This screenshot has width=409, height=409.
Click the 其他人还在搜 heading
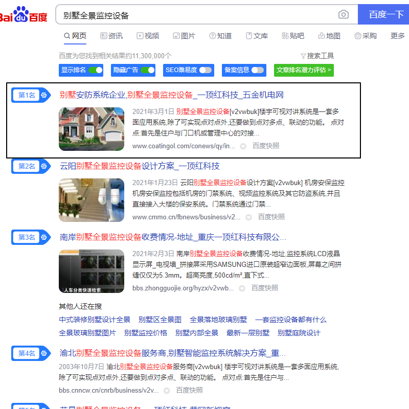coord(80,306)
